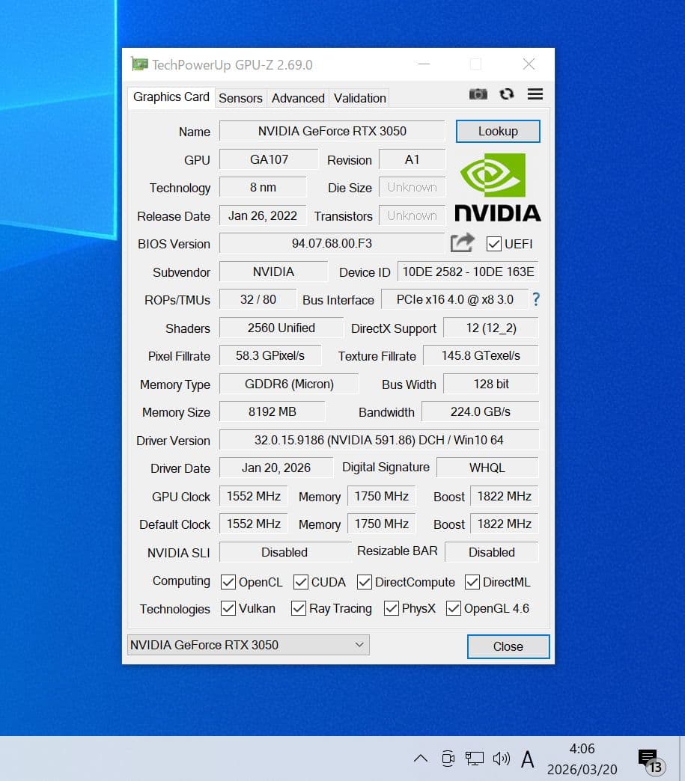Click the Close button
This screenshot has height=781, width=685.
click(508, 646)
